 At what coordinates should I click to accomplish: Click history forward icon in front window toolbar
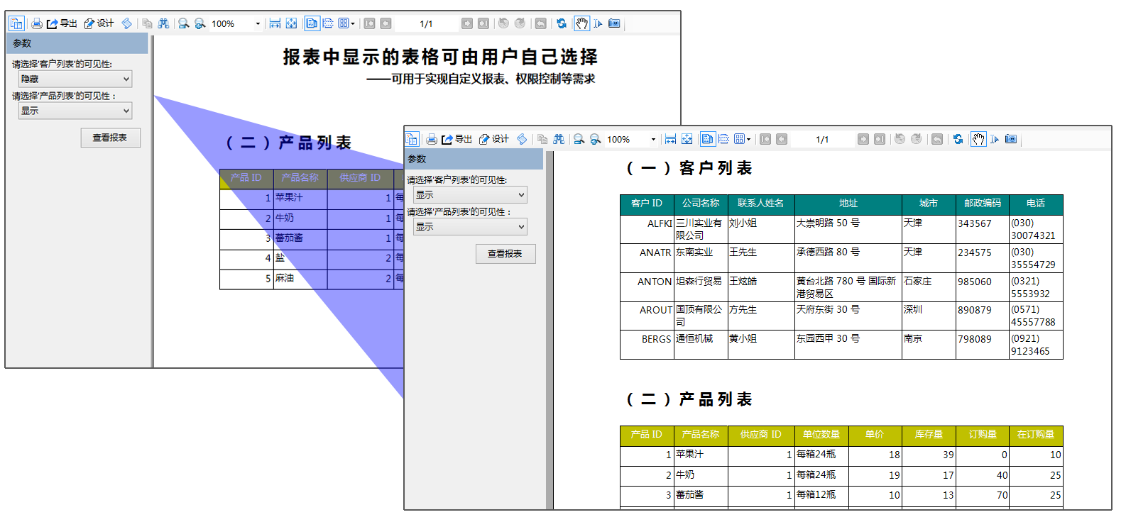click(x=916, y=139)
